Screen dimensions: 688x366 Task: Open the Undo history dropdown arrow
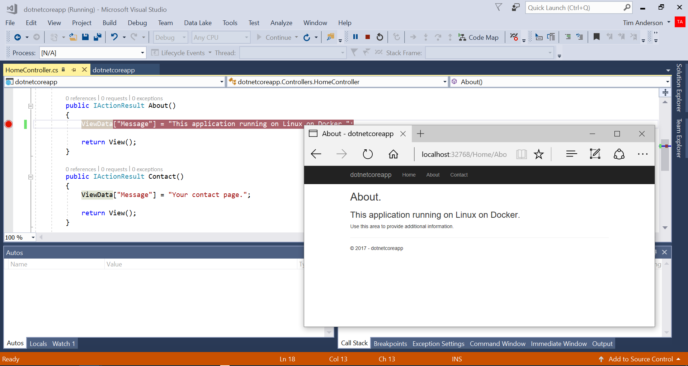click(x=124, y=37)
